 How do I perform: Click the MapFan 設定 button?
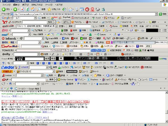point(148,46)
